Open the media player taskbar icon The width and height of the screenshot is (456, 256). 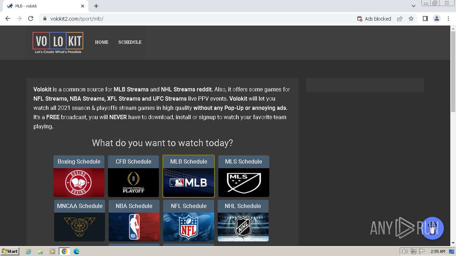click(52, 251)
